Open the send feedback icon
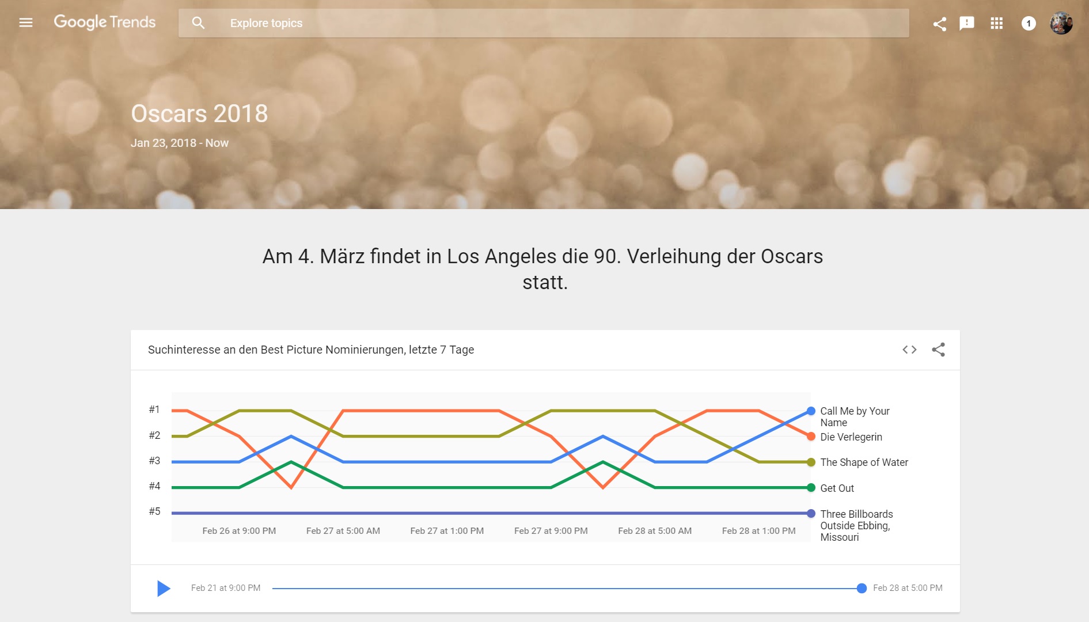This screenshot has height=622, width=1089. point(967,23)
